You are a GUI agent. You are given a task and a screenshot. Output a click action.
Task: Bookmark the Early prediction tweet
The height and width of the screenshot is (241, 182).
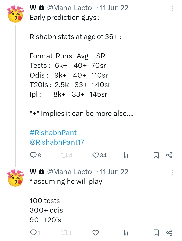tap(156, 155)
